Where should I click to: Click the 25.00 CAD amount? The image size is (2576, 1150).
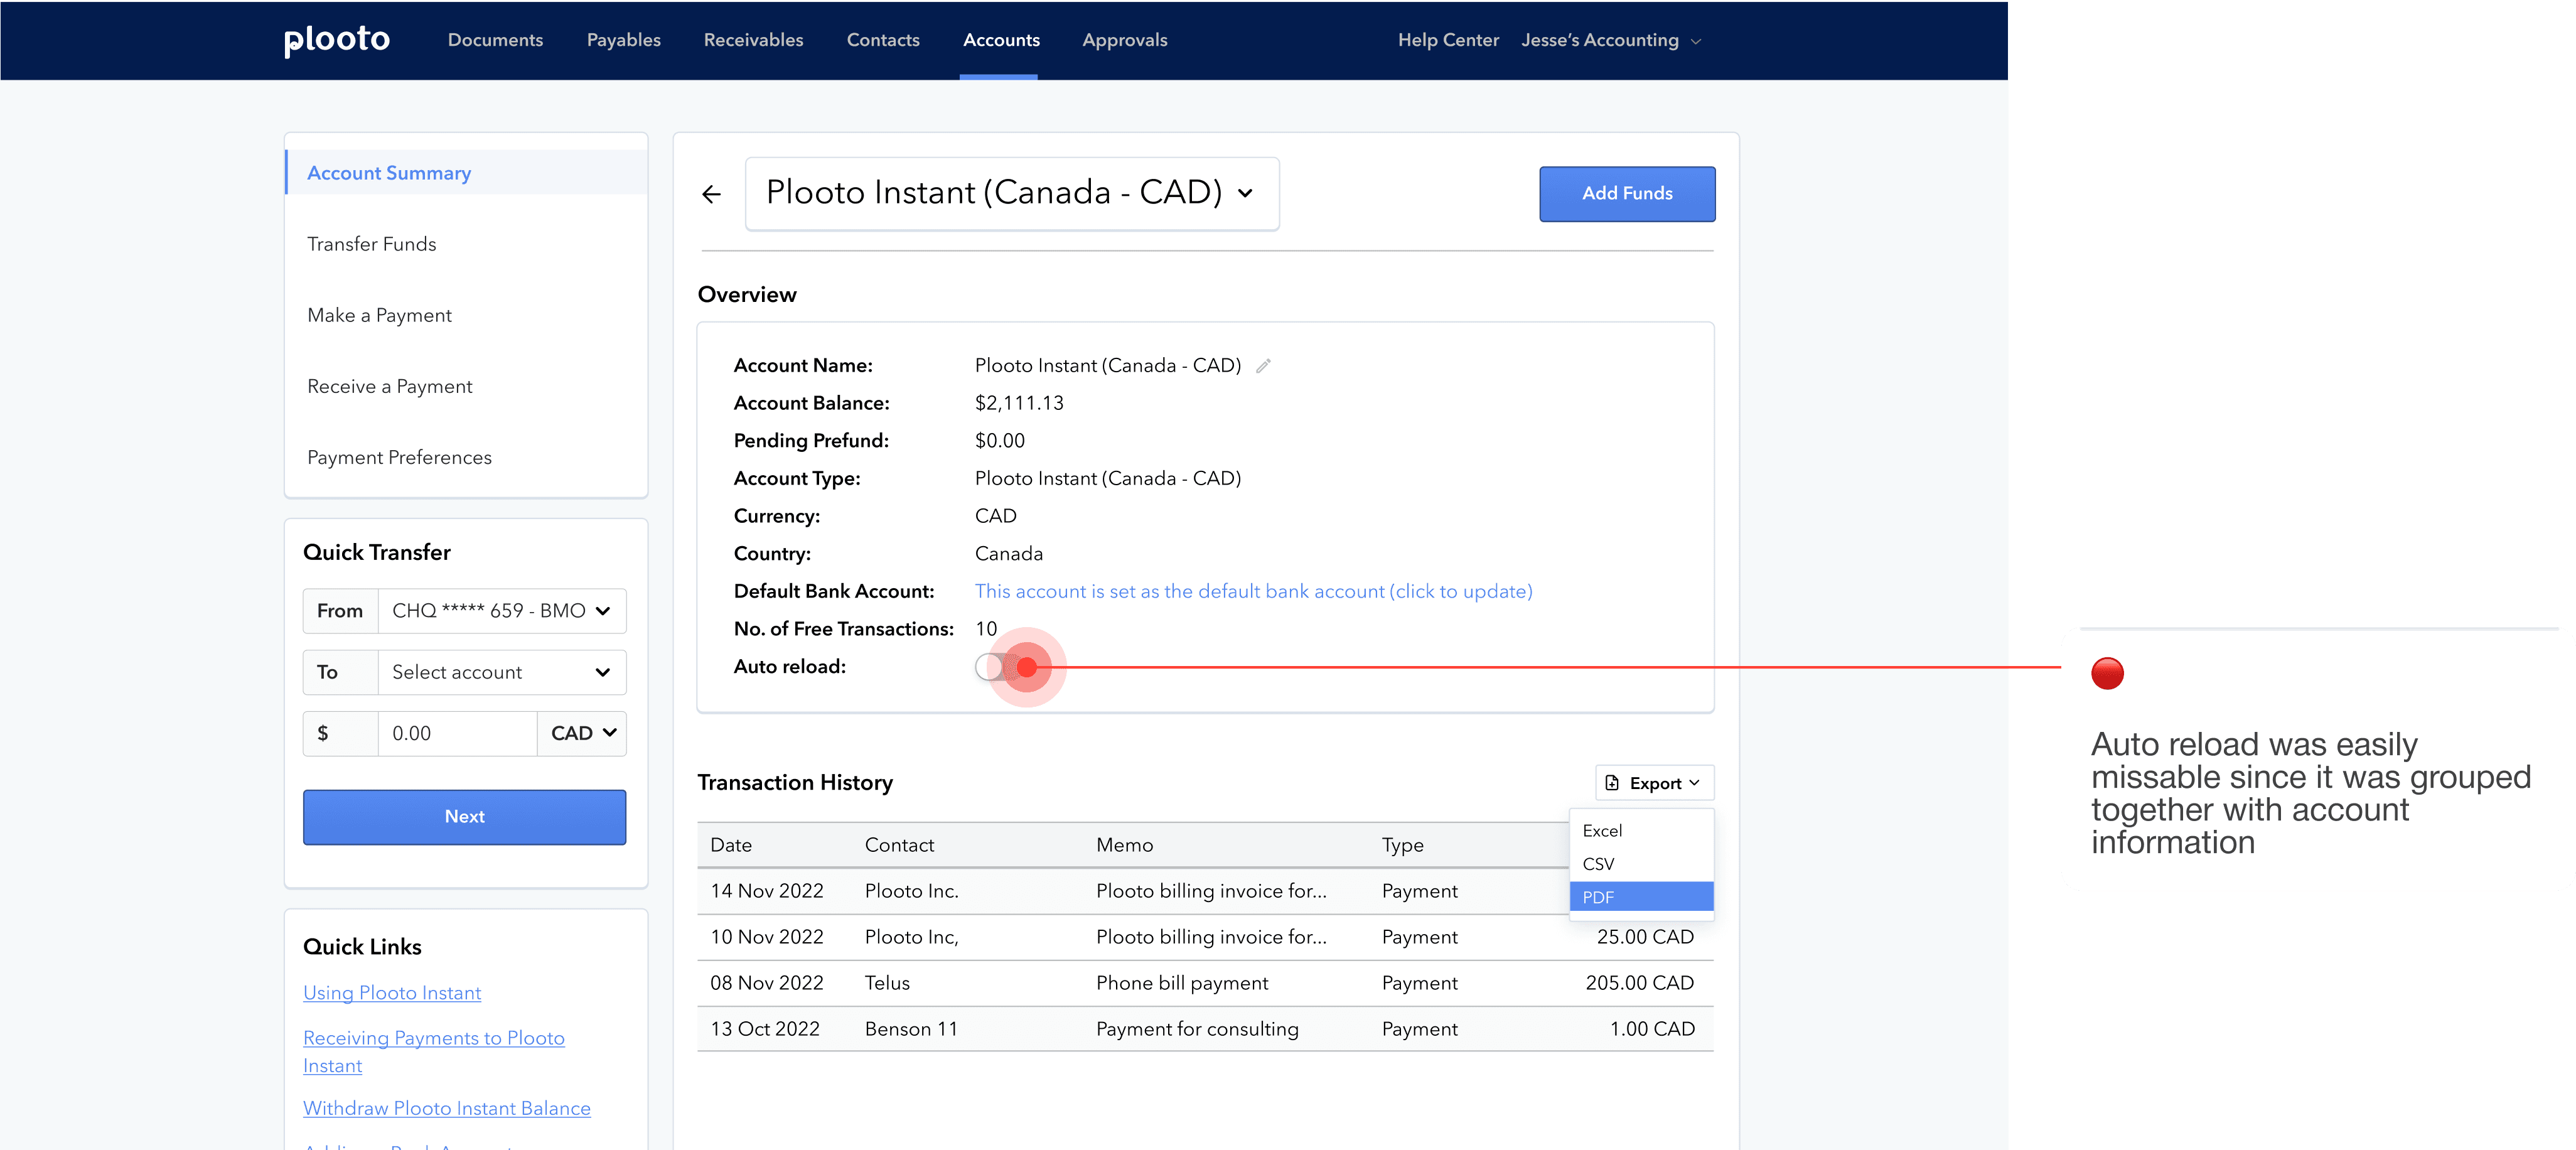[1645, 938]
